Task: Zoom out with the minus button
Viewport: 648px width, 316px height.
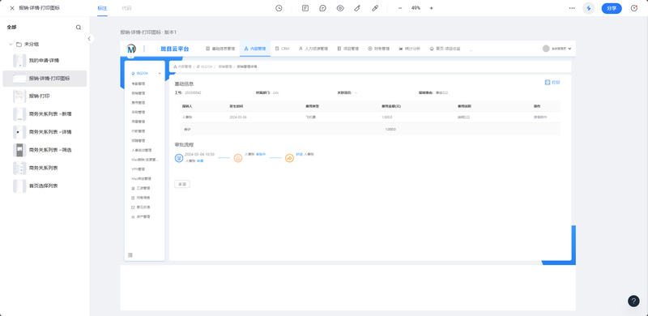Action: [400, 8]
